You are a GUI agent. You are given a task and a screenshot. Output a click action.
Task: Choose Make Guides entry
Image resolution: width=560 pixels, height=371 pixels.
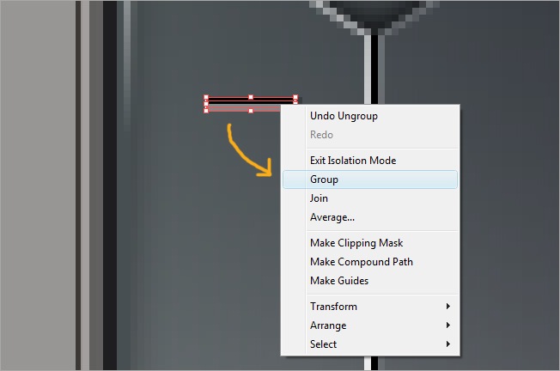370,281
